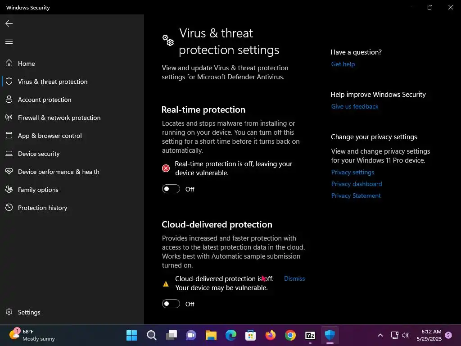Click the back arrow in Windows Security
This screenshot has height=346, width=461.
(x=9, y=23)
